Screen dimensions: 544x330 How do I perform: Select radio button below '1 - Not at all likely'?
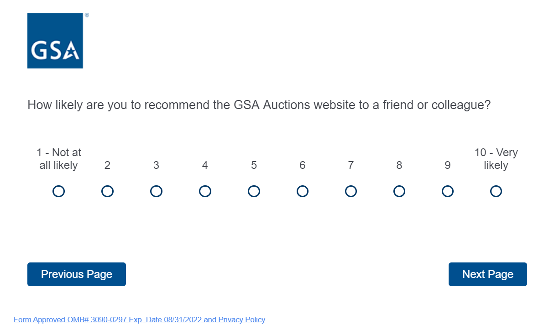click(x=58, y=191)
